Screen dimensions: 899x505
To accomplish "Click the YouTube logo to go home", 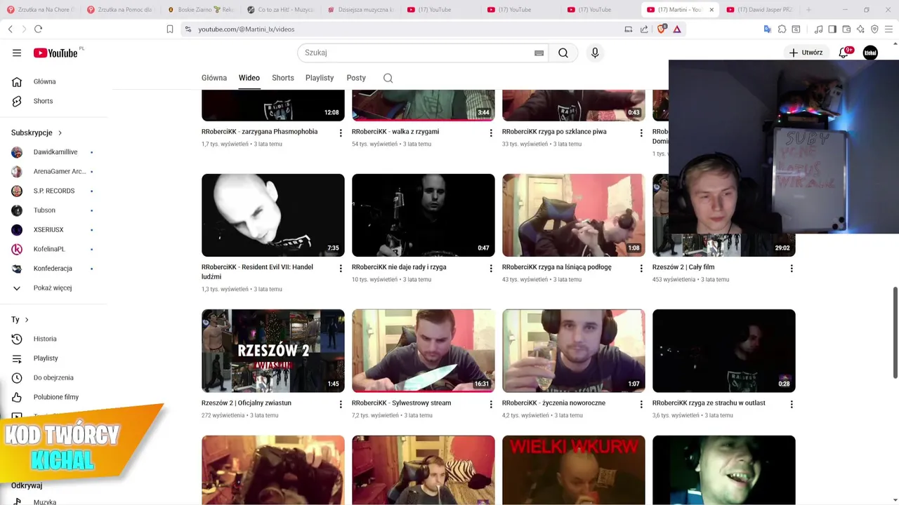I will click(x=55, y=53).
